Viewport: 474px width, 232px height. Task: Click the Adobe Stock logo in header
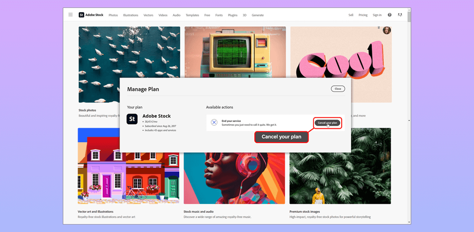click(91, 15)
